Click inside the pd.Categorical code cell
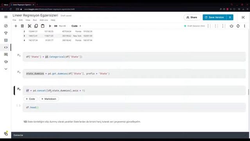Viewport: 250px width, 141px height. 134,57
